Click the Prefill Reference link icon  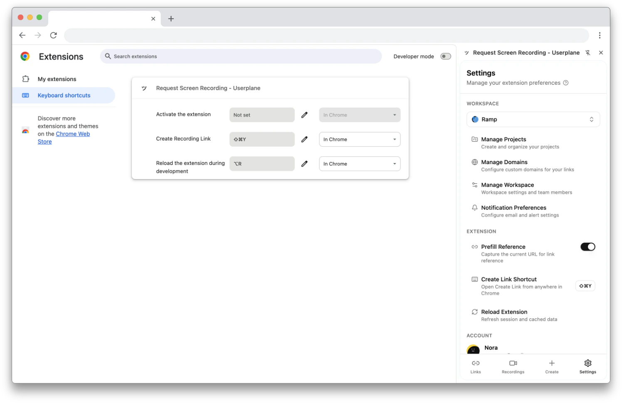point(474,247)
